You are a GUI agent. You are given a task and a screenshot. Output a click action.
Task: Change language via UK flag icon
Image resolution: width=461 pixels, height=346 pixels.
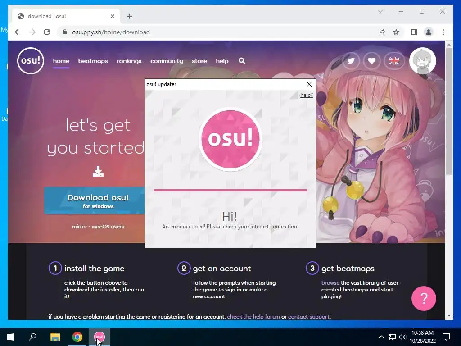click(x=394, y=61)
